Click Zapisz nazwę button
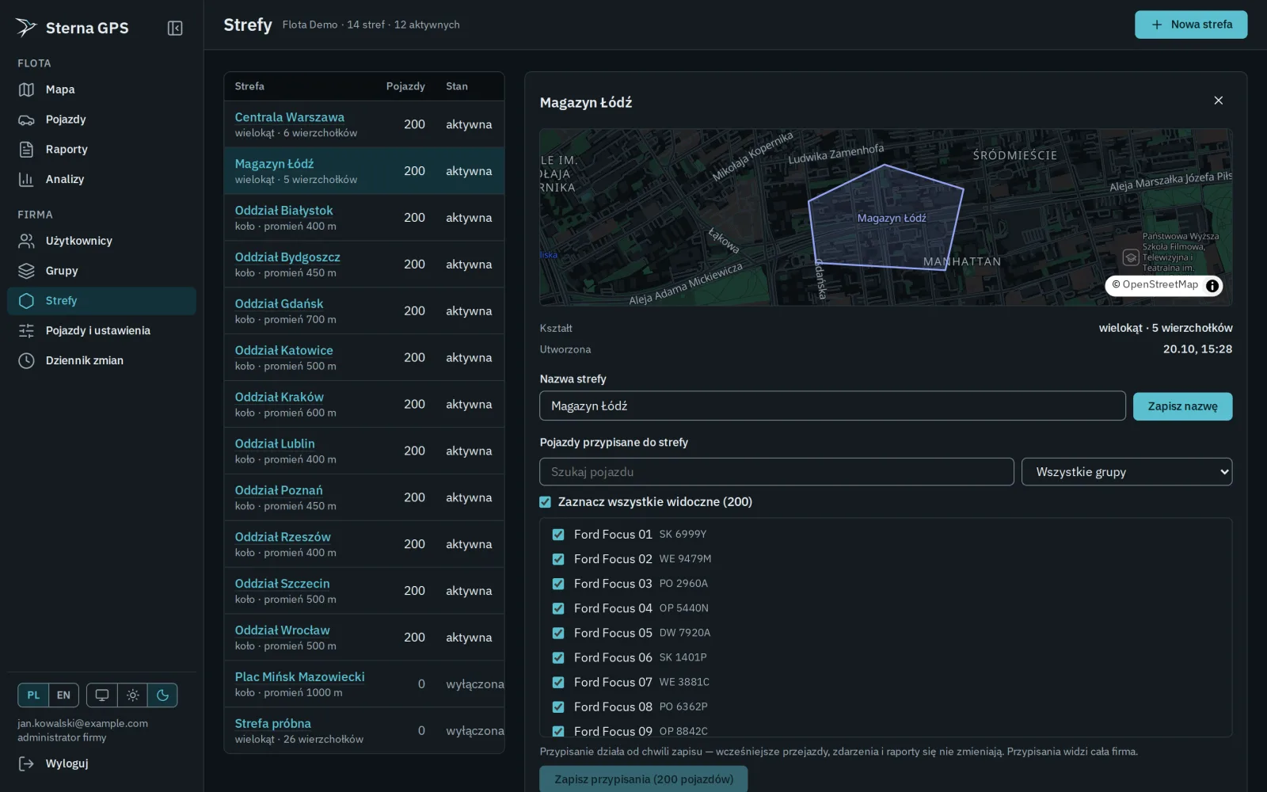1267x792 pixels. (1182, 406)
